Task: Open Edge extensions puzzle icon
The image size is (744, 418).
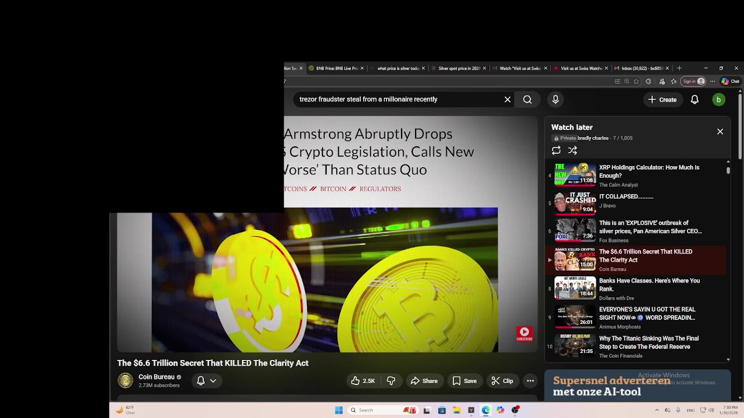Action: (x=648, y=81)
